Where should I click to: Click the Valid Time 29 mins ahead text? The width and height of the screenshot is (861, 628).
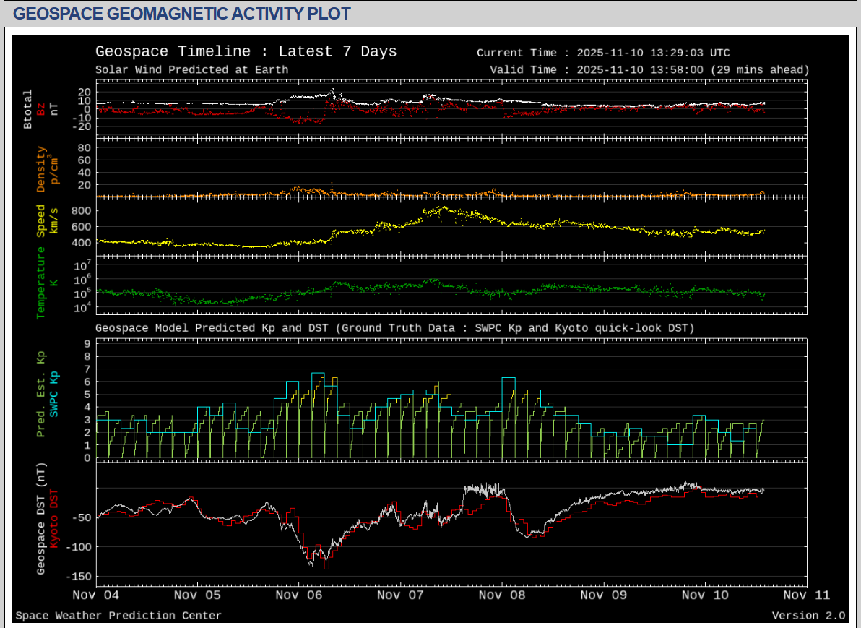tap(649, 70)
